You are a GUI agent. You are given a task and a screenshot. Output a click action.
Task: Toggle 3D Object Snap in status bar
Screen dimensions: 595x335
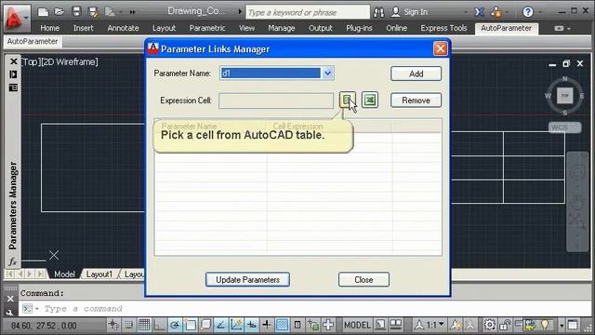tap(205, 325)
